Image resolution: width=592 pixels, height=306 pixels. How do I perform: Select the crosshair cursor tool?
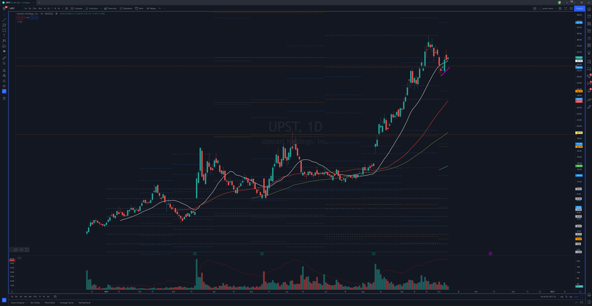click(x=4, y=14)
